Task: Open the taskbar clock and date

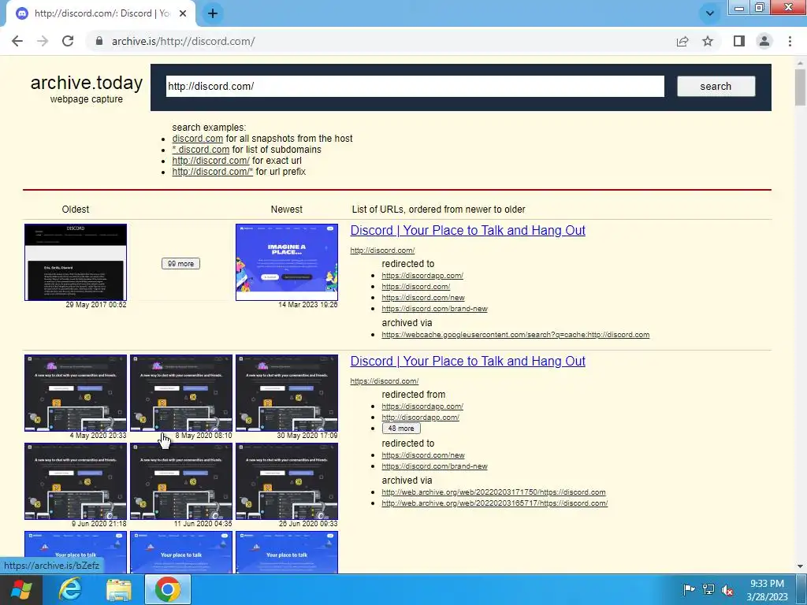Action: coord(767,590)
